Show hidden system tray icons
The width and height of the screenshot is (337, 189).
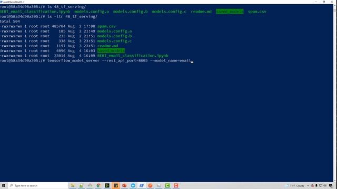coord(308,185)
